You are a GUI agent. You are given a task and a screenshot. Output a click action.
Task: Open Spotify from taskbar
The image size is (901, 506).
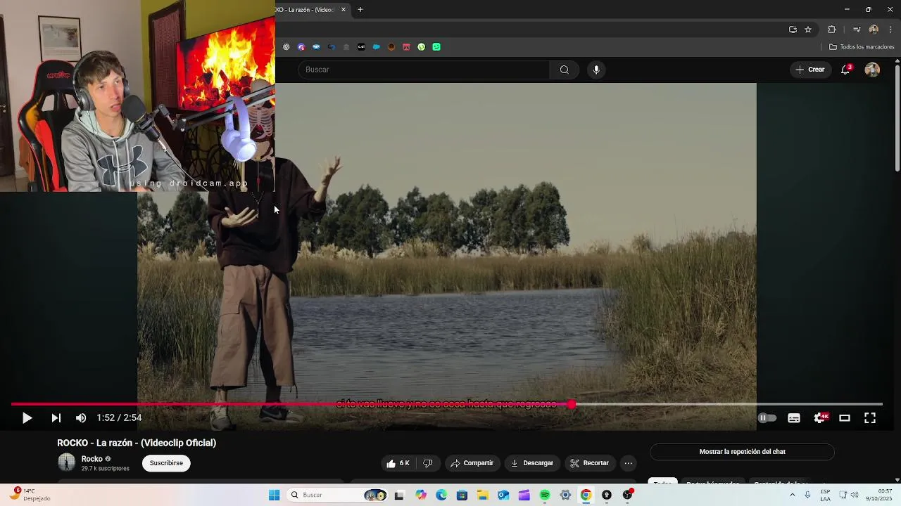click(545, 495)
